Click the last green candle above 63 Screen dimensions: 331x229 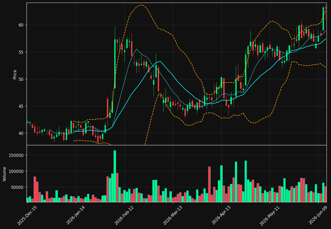(323, 19)
